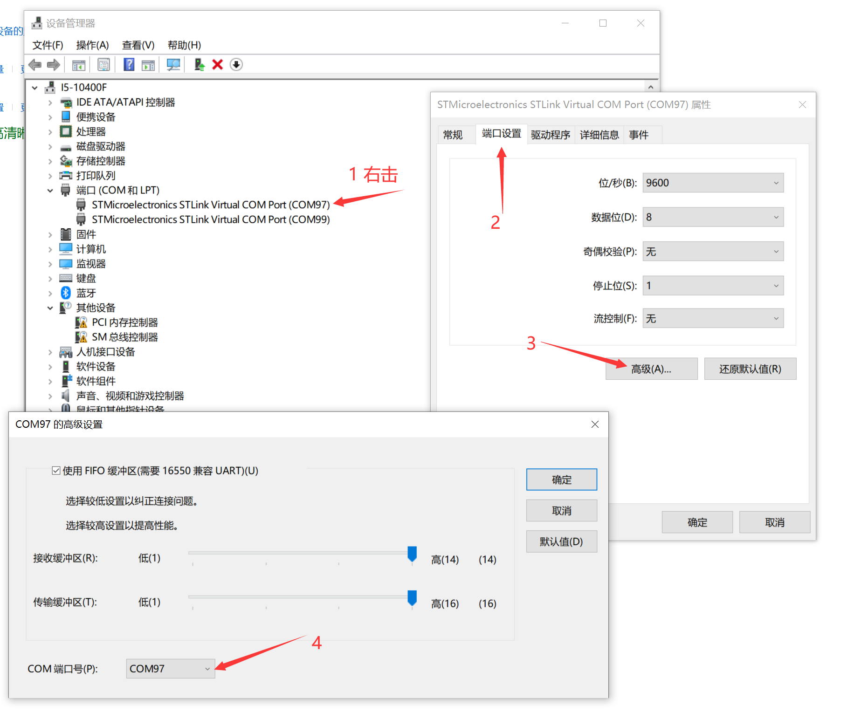Click the COM99 port plug icon
Screen dimensions: 854x712
coord(81,219)
